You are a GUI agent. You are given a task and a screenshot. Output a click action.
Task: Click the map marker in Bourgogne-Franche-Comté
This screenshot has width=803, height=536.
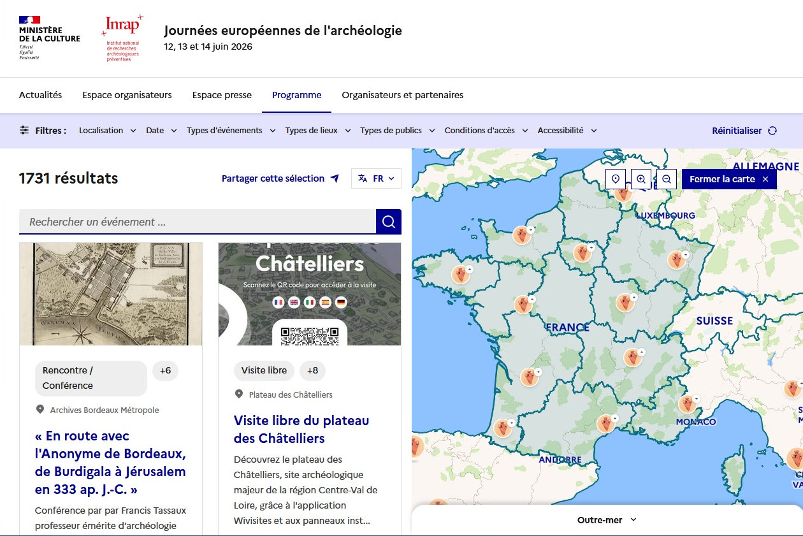(x=626, y=303)
